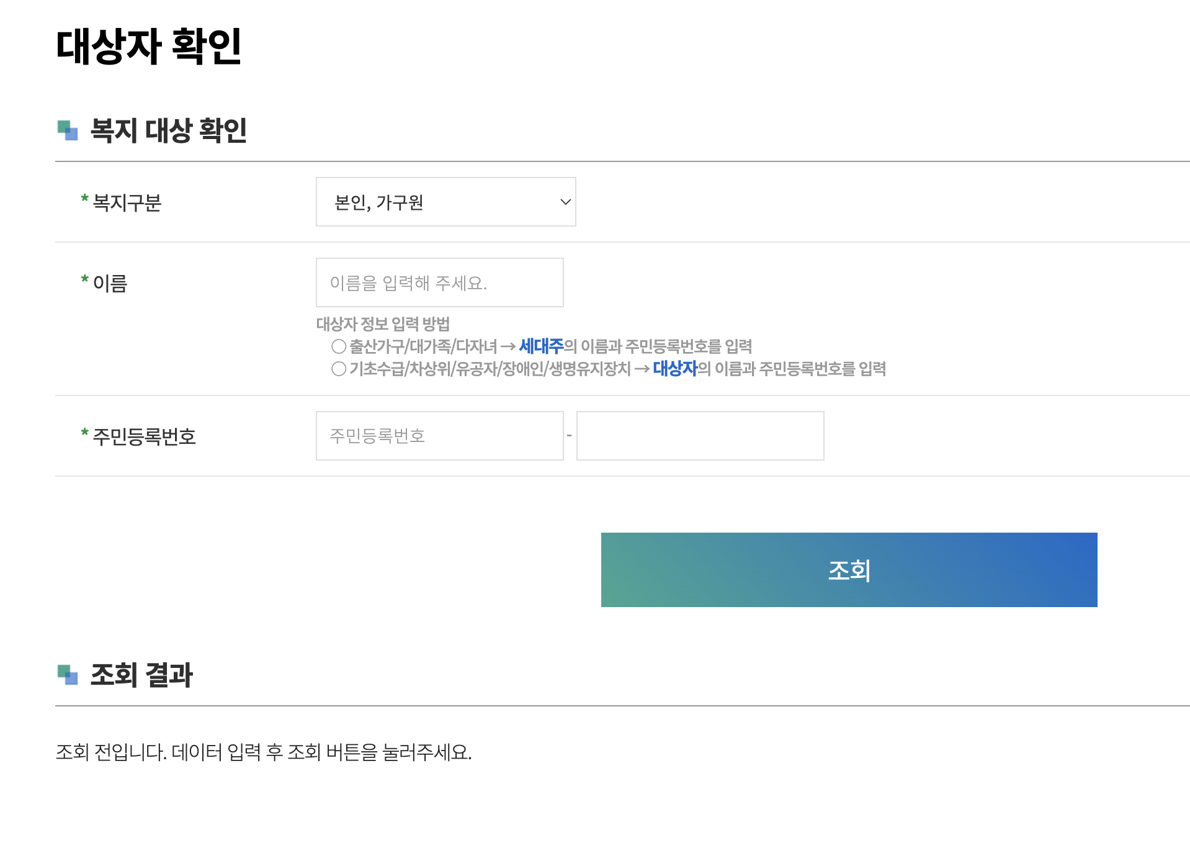Click the section marker icon beside 조회 결과

67,674
